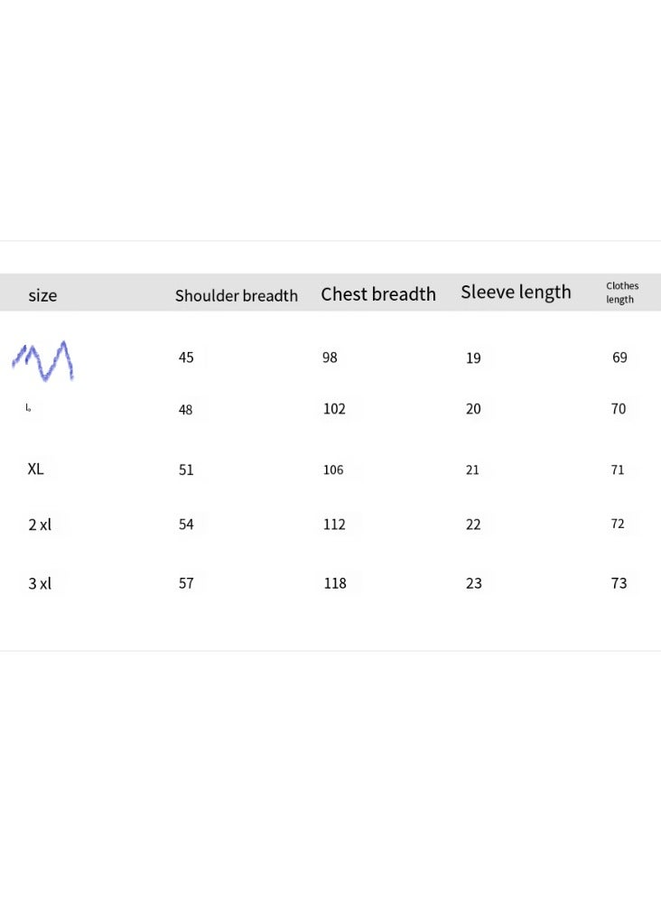The width and height of the screenshot is (661, 901).
Task: Click sleeve length value 19
Action: 473,358
